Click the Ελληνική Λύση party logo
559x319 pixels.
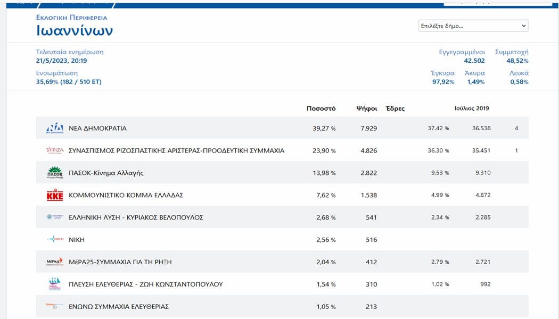pos(55,217)
